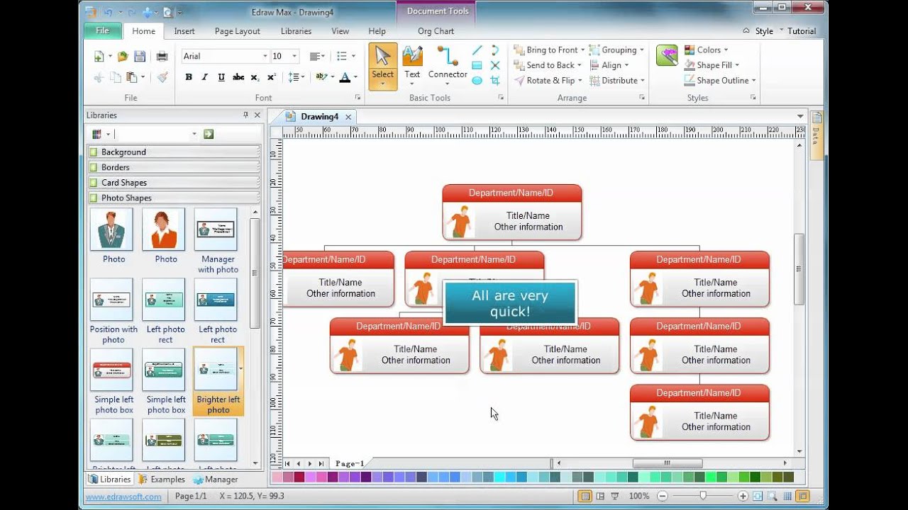Image resolution: width=908 pixels, height=510 pixels.
Task: Open the Insert ribbon tab
Action: [184, 31]
